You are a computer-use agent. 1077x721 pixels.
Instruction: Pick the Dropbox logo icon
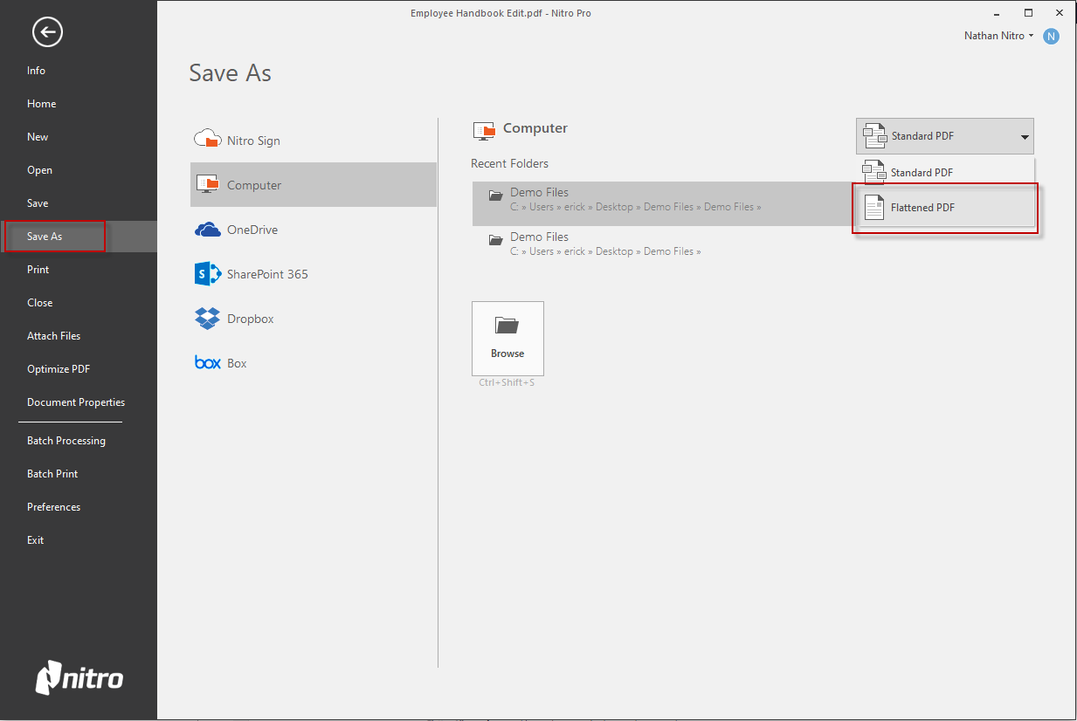click(x=207, y=319)
